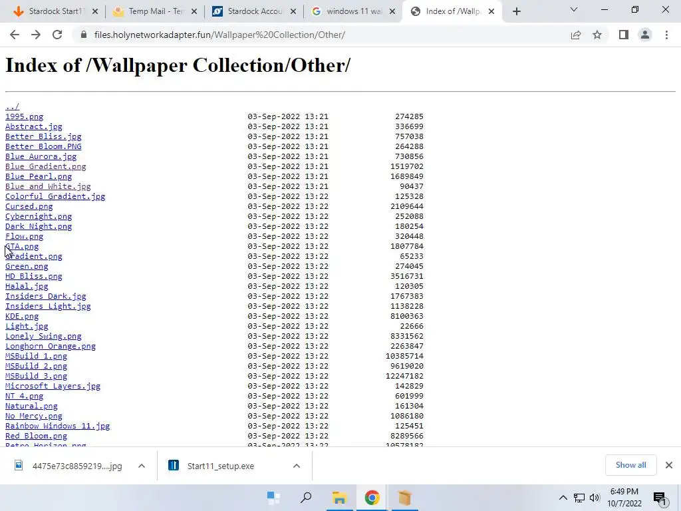This screenshot has height=511, width=681.
Task: Open Insiders Dark.jpg
Action: coord(46,296)
